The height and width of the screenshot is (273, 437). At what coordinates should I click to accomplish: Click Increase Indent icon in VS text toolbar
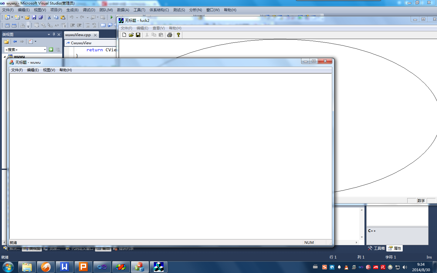[79, 25]
